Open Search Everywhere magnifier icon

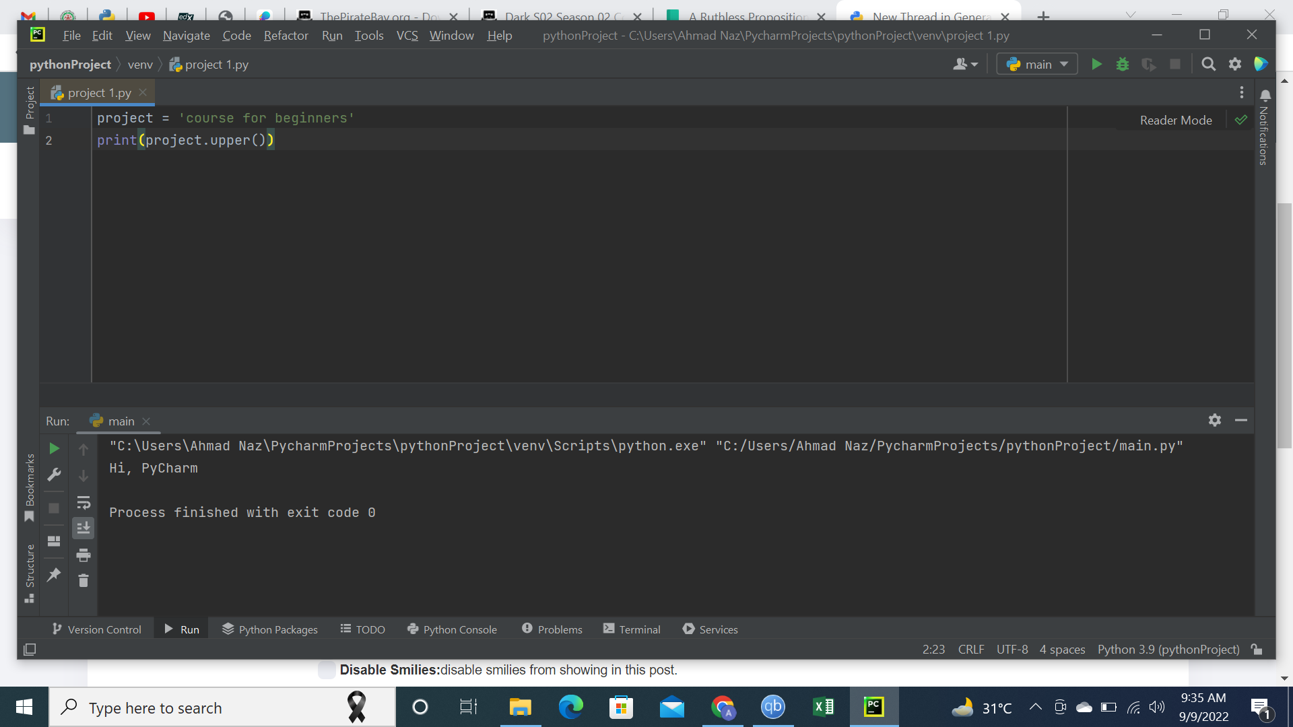coord(1209,65)
